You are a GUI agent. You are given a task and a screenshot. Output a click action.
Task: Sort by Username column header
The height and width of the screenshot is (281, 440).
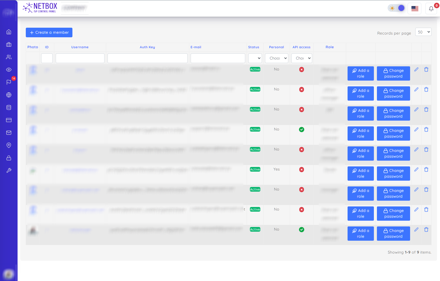[x=80, y=47]
